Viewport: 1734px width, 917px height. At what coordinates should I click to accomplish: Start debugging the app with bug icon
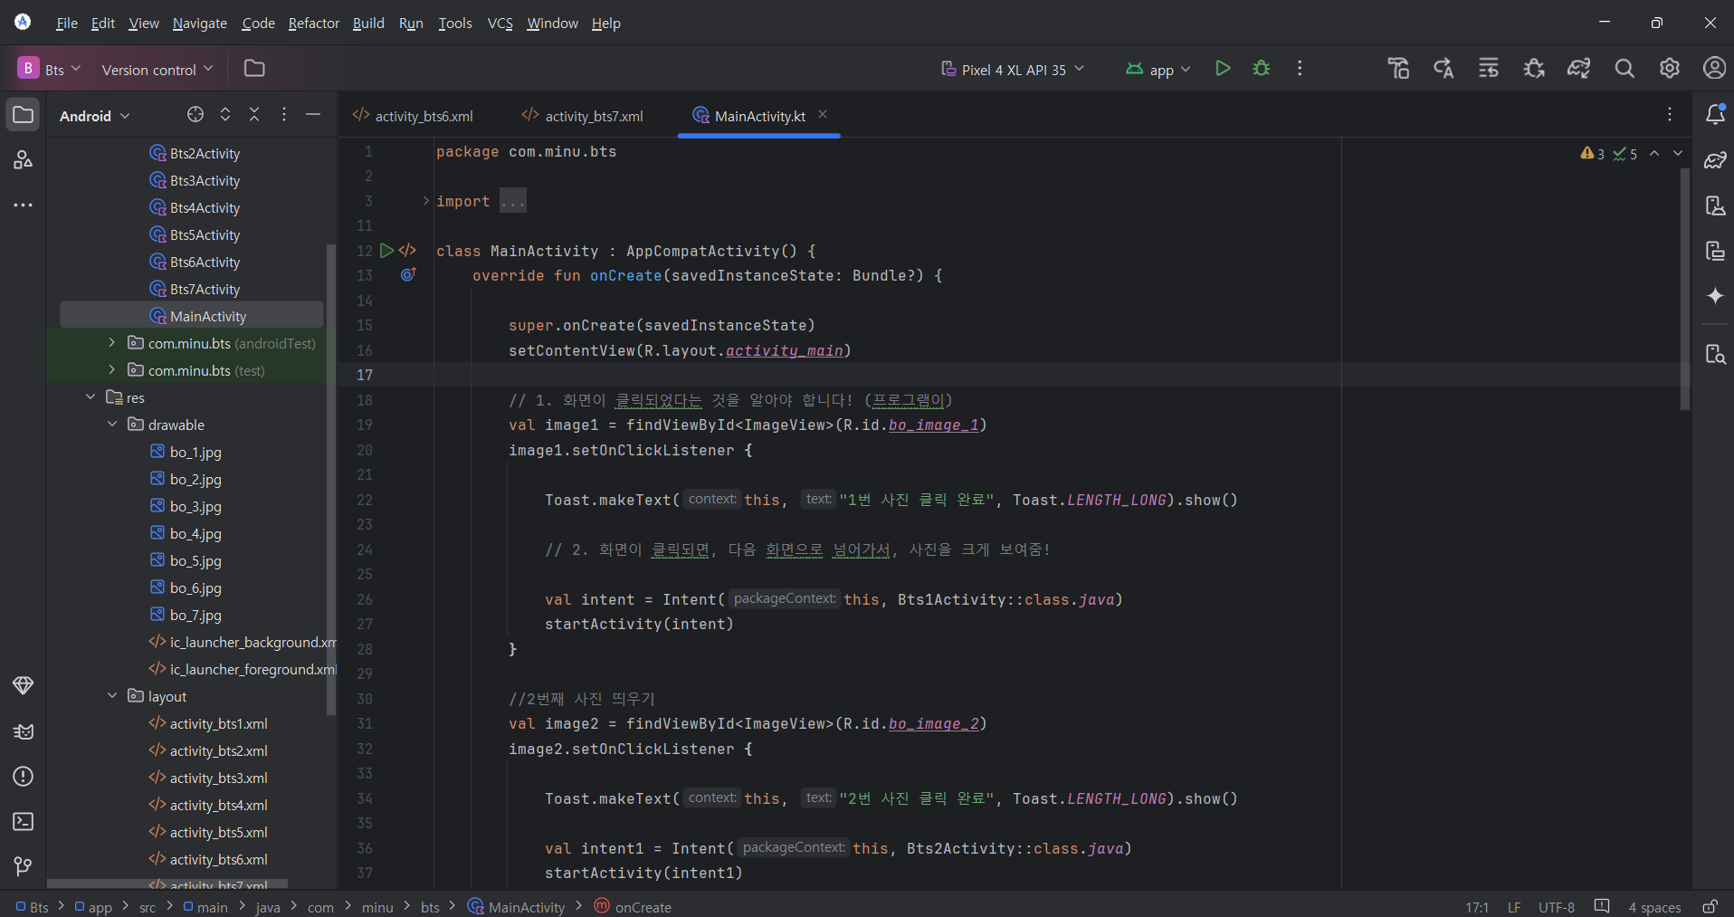(x=1262, y=69)
